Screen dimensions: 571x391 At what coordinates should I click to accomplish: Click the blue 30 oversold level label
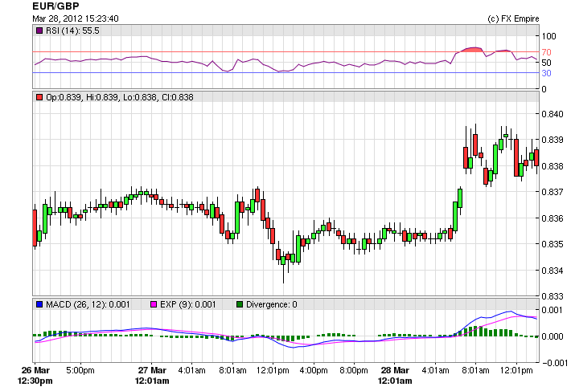pyautogui.click(x=546, y=73)
